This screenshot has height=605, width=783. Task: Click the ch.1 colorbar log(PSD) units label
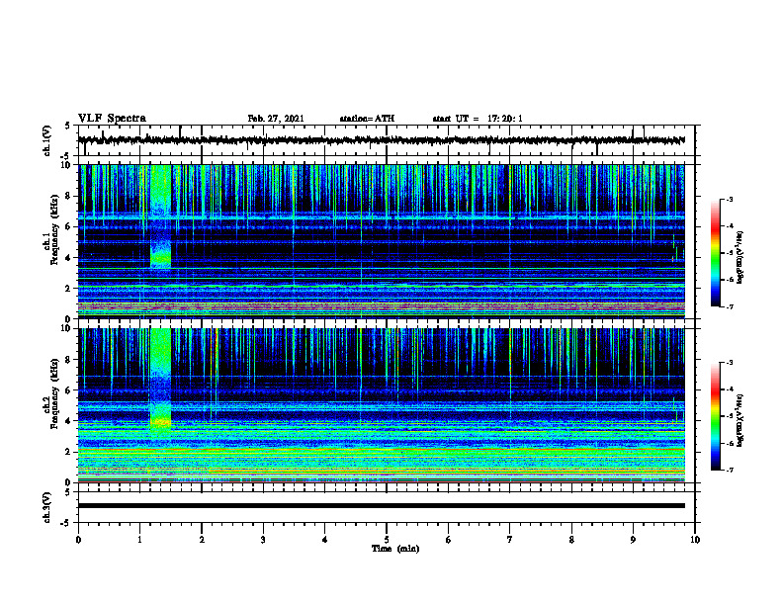pos(740,258)
